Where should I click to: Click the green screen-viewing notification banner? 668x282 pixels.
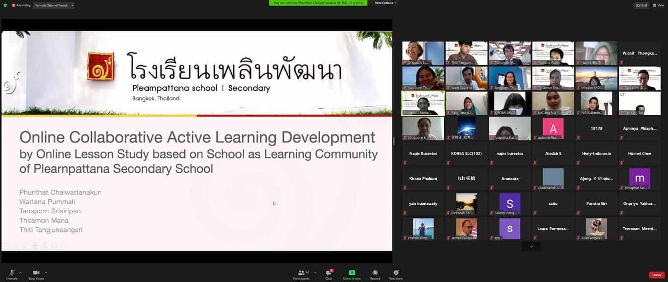click(x=318, y=2)
